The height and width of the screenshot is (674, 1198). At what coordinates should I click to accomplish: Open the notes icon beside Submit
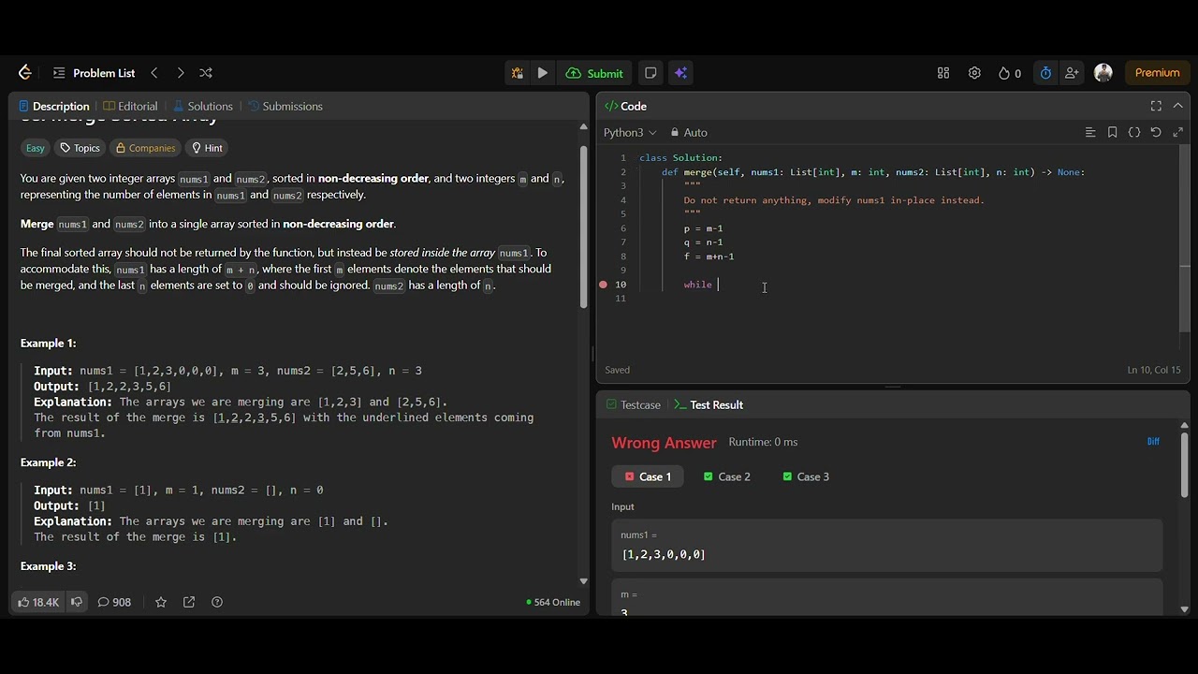(x=650, y=73)
